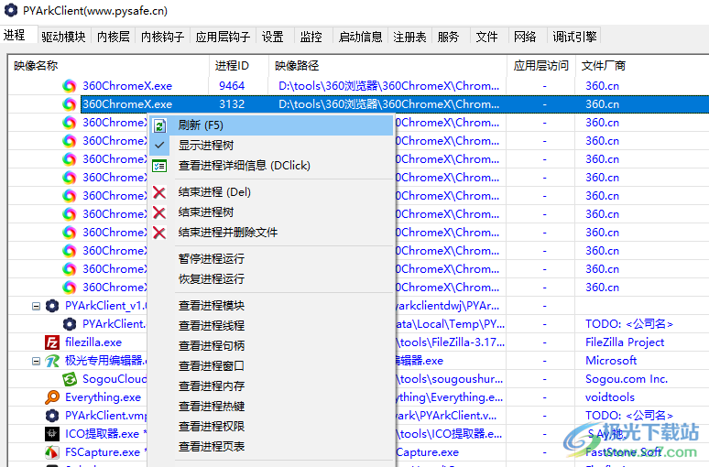Screen dimensions: 709x467
Task: Click the voidtools vendor cell
Action: click(x=609, y=397)
